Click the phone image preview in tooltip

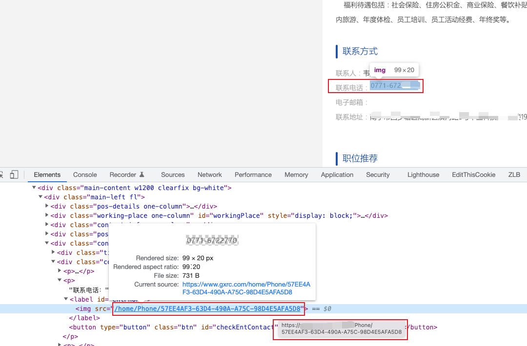click(212, 240)
